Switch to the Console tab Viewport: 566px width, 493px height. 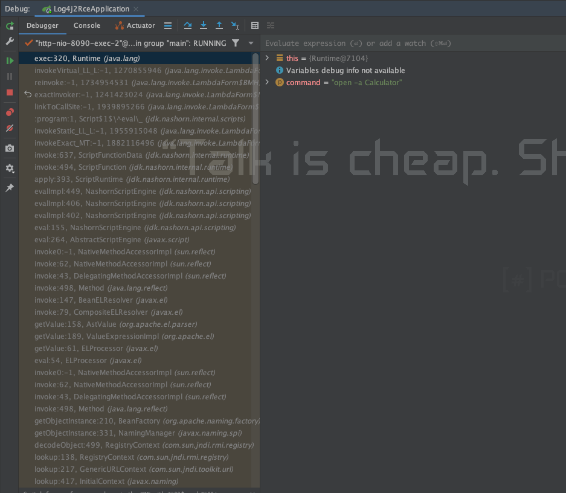pos(87,25)
